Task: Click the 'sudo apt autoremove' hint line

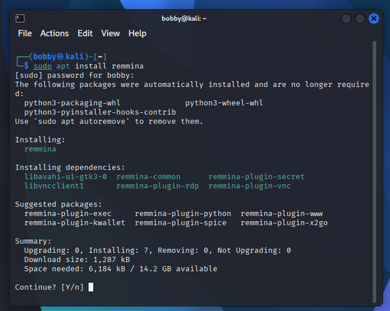Action: (109, 121)
